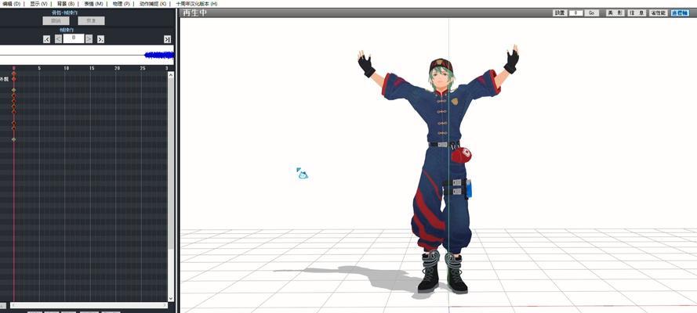Viewport: 697px width, 313px height.
Task: Open the 十周年汉化版本 (H) menu
Action: pos(197,4)
